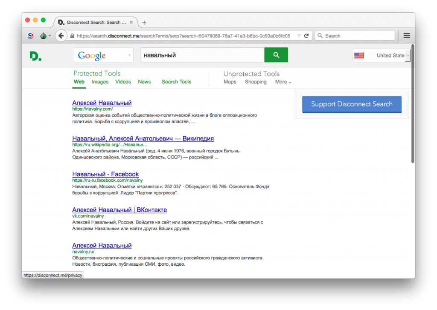Open the Shopping unprotected tool
The height and width of the screenshot is (310, 437).
(x=256, y=82)
